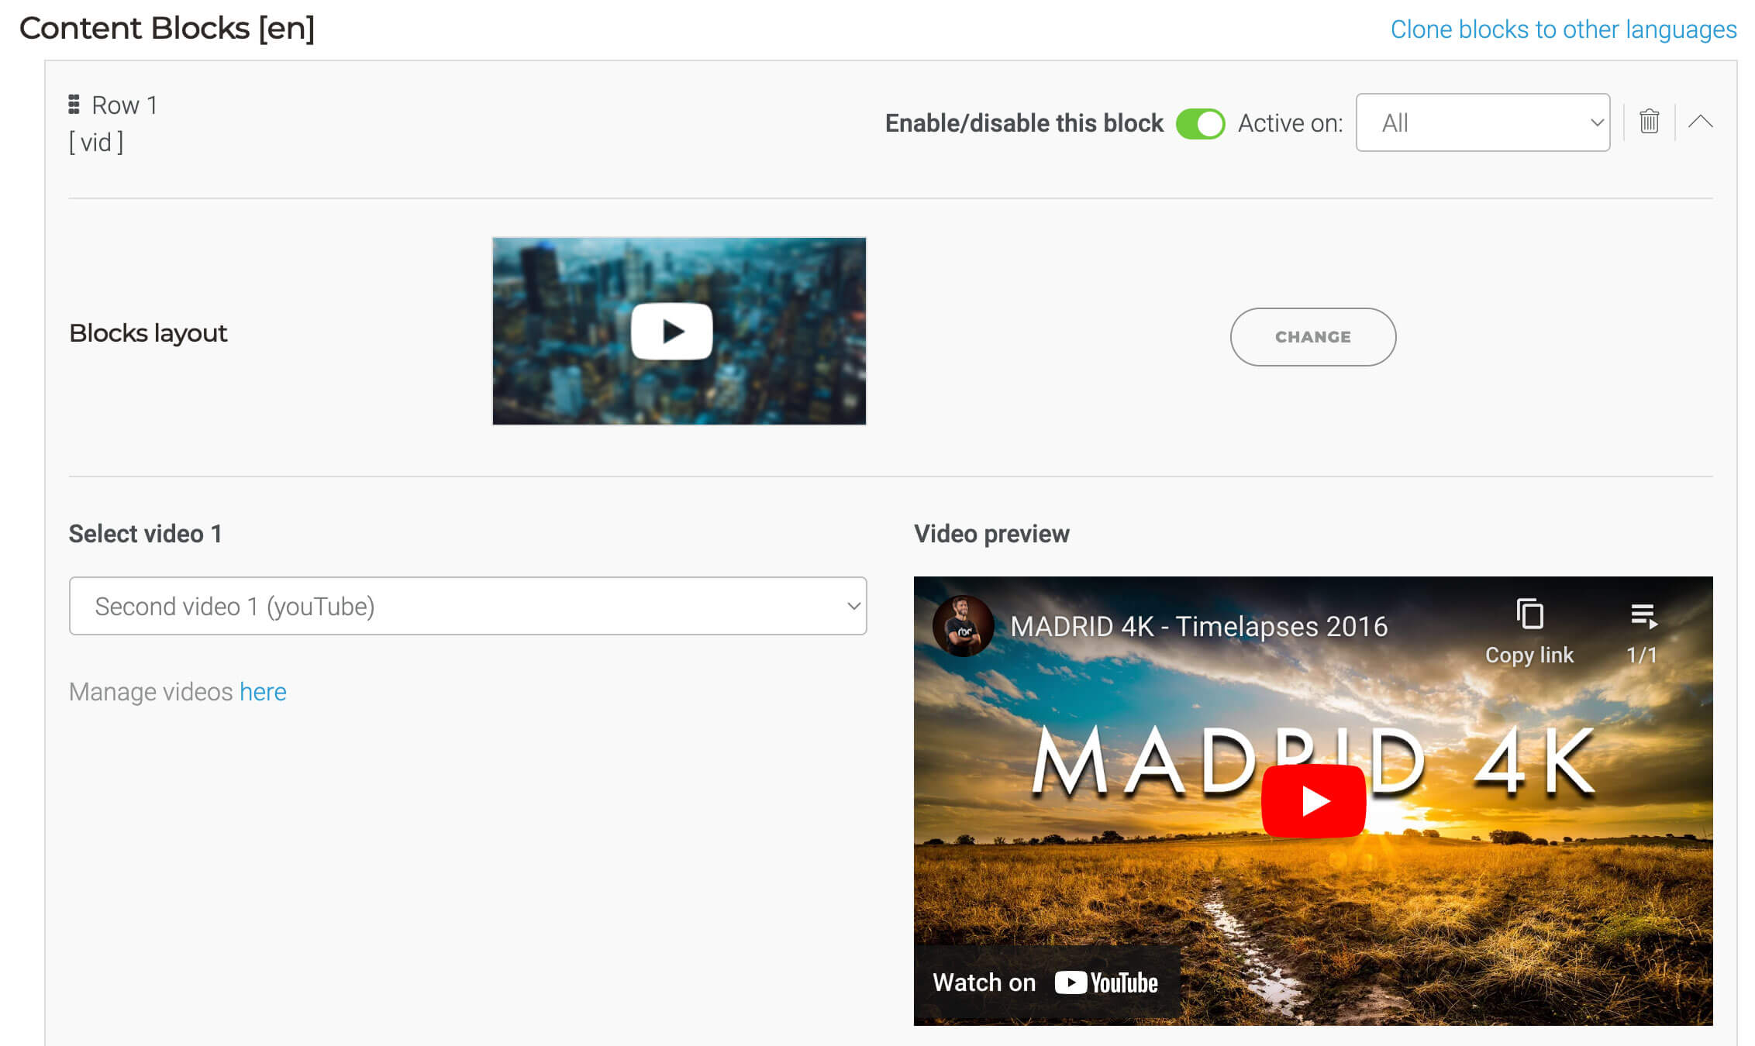Delete block with the trash icon
This screenshot has width=1755, height=1046.
[x=1649, y=122]
